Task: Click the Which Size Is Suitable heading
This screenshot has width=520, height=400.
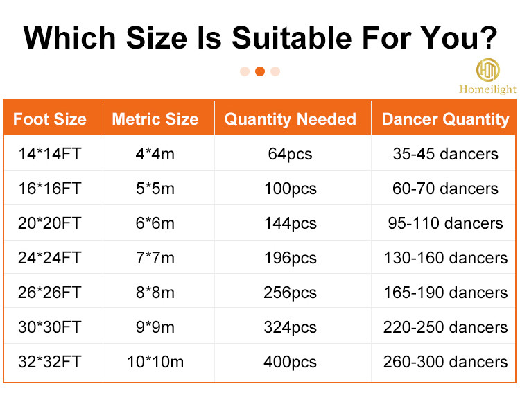Action: pyautogui.click(x=260, y=37)
